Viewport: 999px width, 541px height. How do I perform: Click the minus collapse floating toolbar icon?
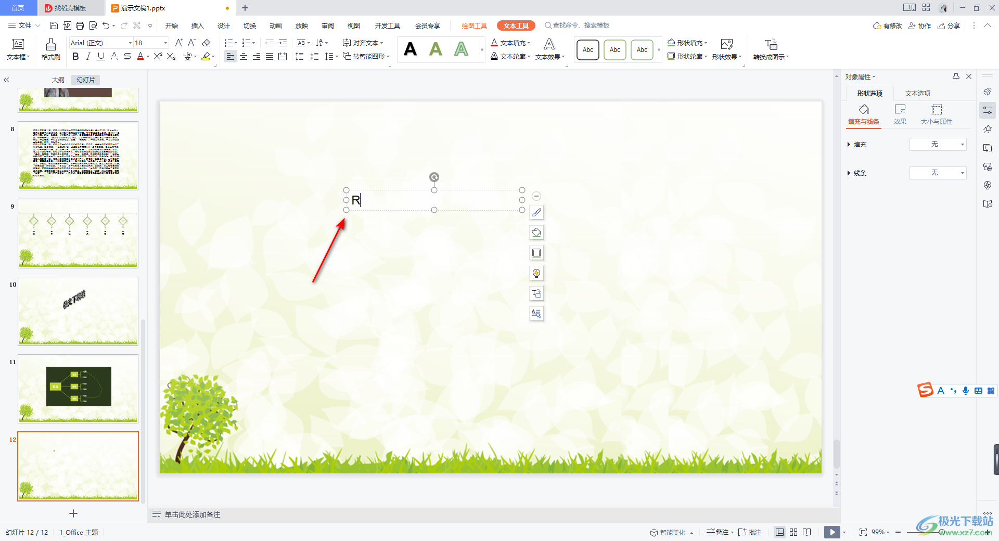(536, 196)
